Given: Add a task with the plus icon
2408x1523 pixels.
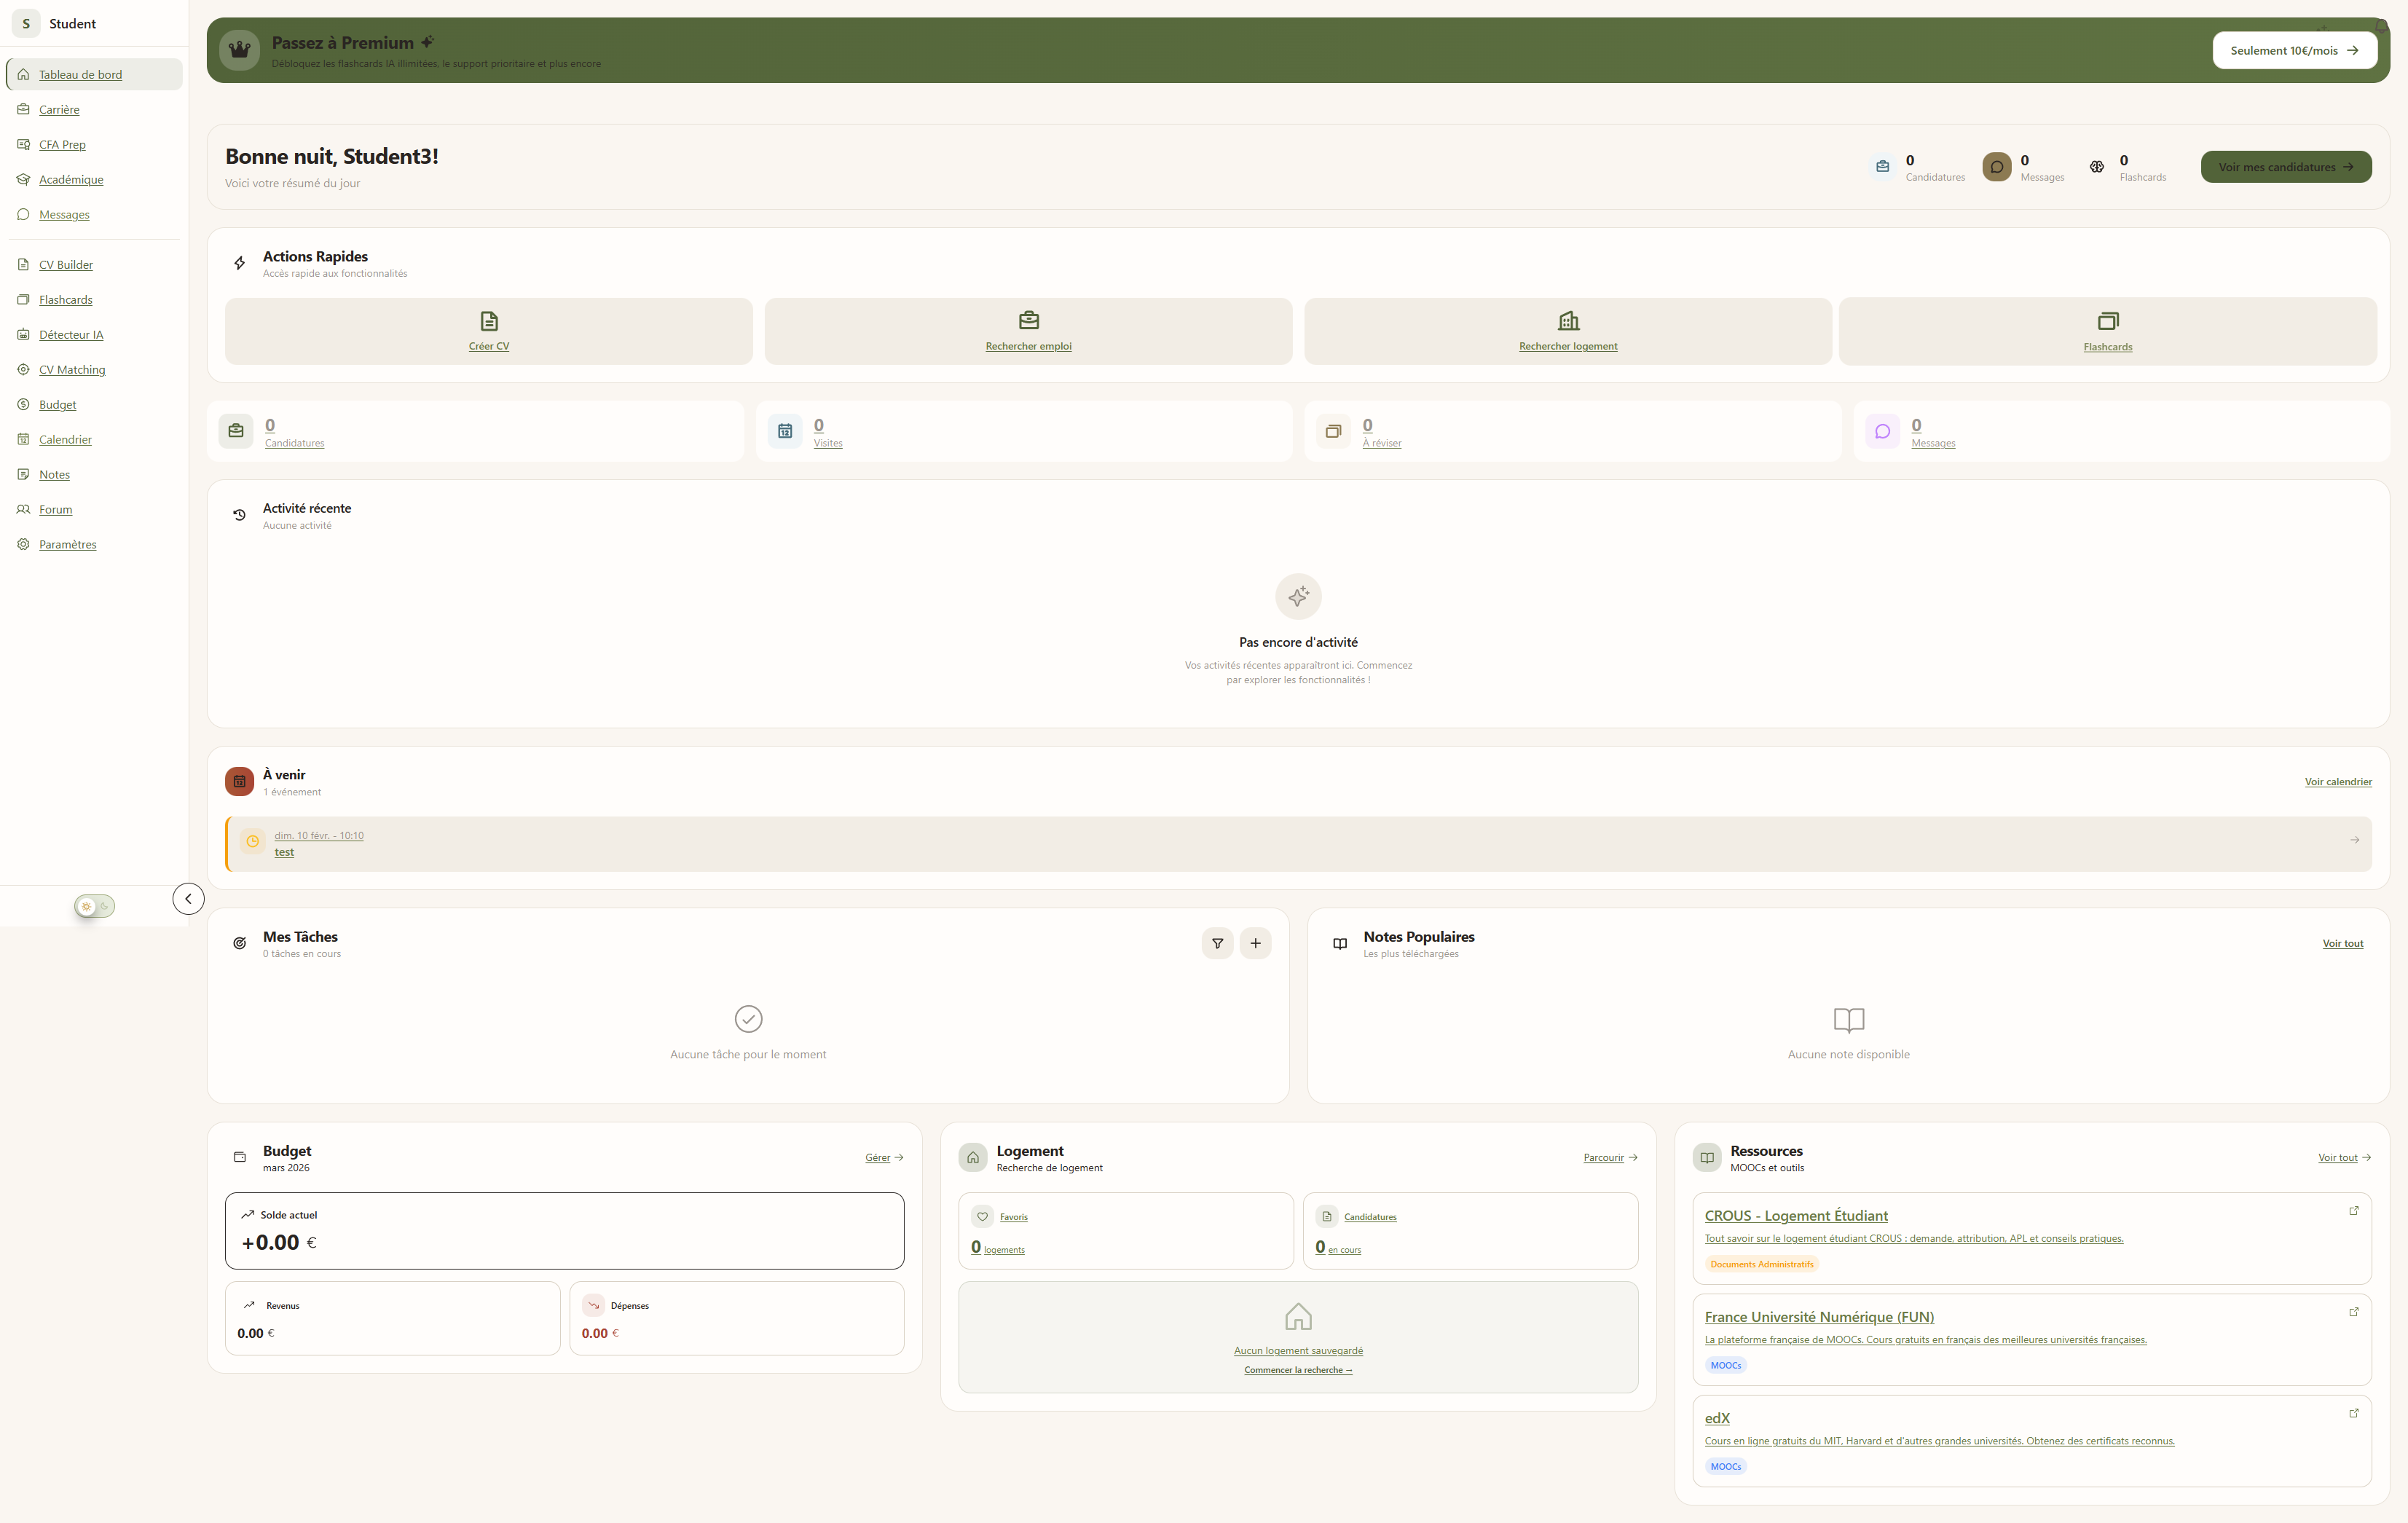Looking at the screenshot, I should (x=1255, y=943).
